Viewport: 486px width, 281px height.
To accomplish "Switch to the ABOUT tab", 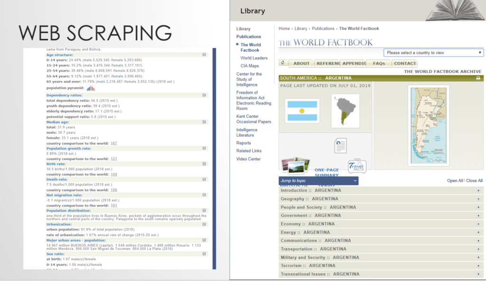I will (x=301, y=63).
